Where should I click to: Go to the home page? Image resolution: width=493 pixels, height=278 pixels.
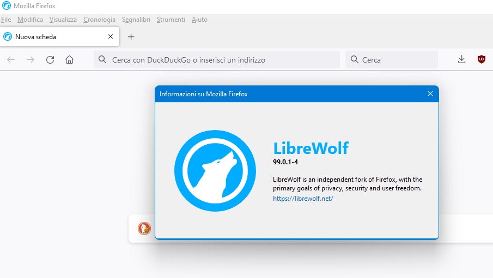click(70, 60)
